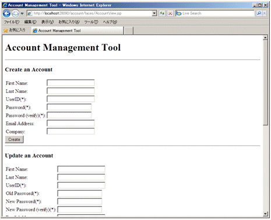
Task: Click the Live Search provider icon
Action: coord(179,13)
